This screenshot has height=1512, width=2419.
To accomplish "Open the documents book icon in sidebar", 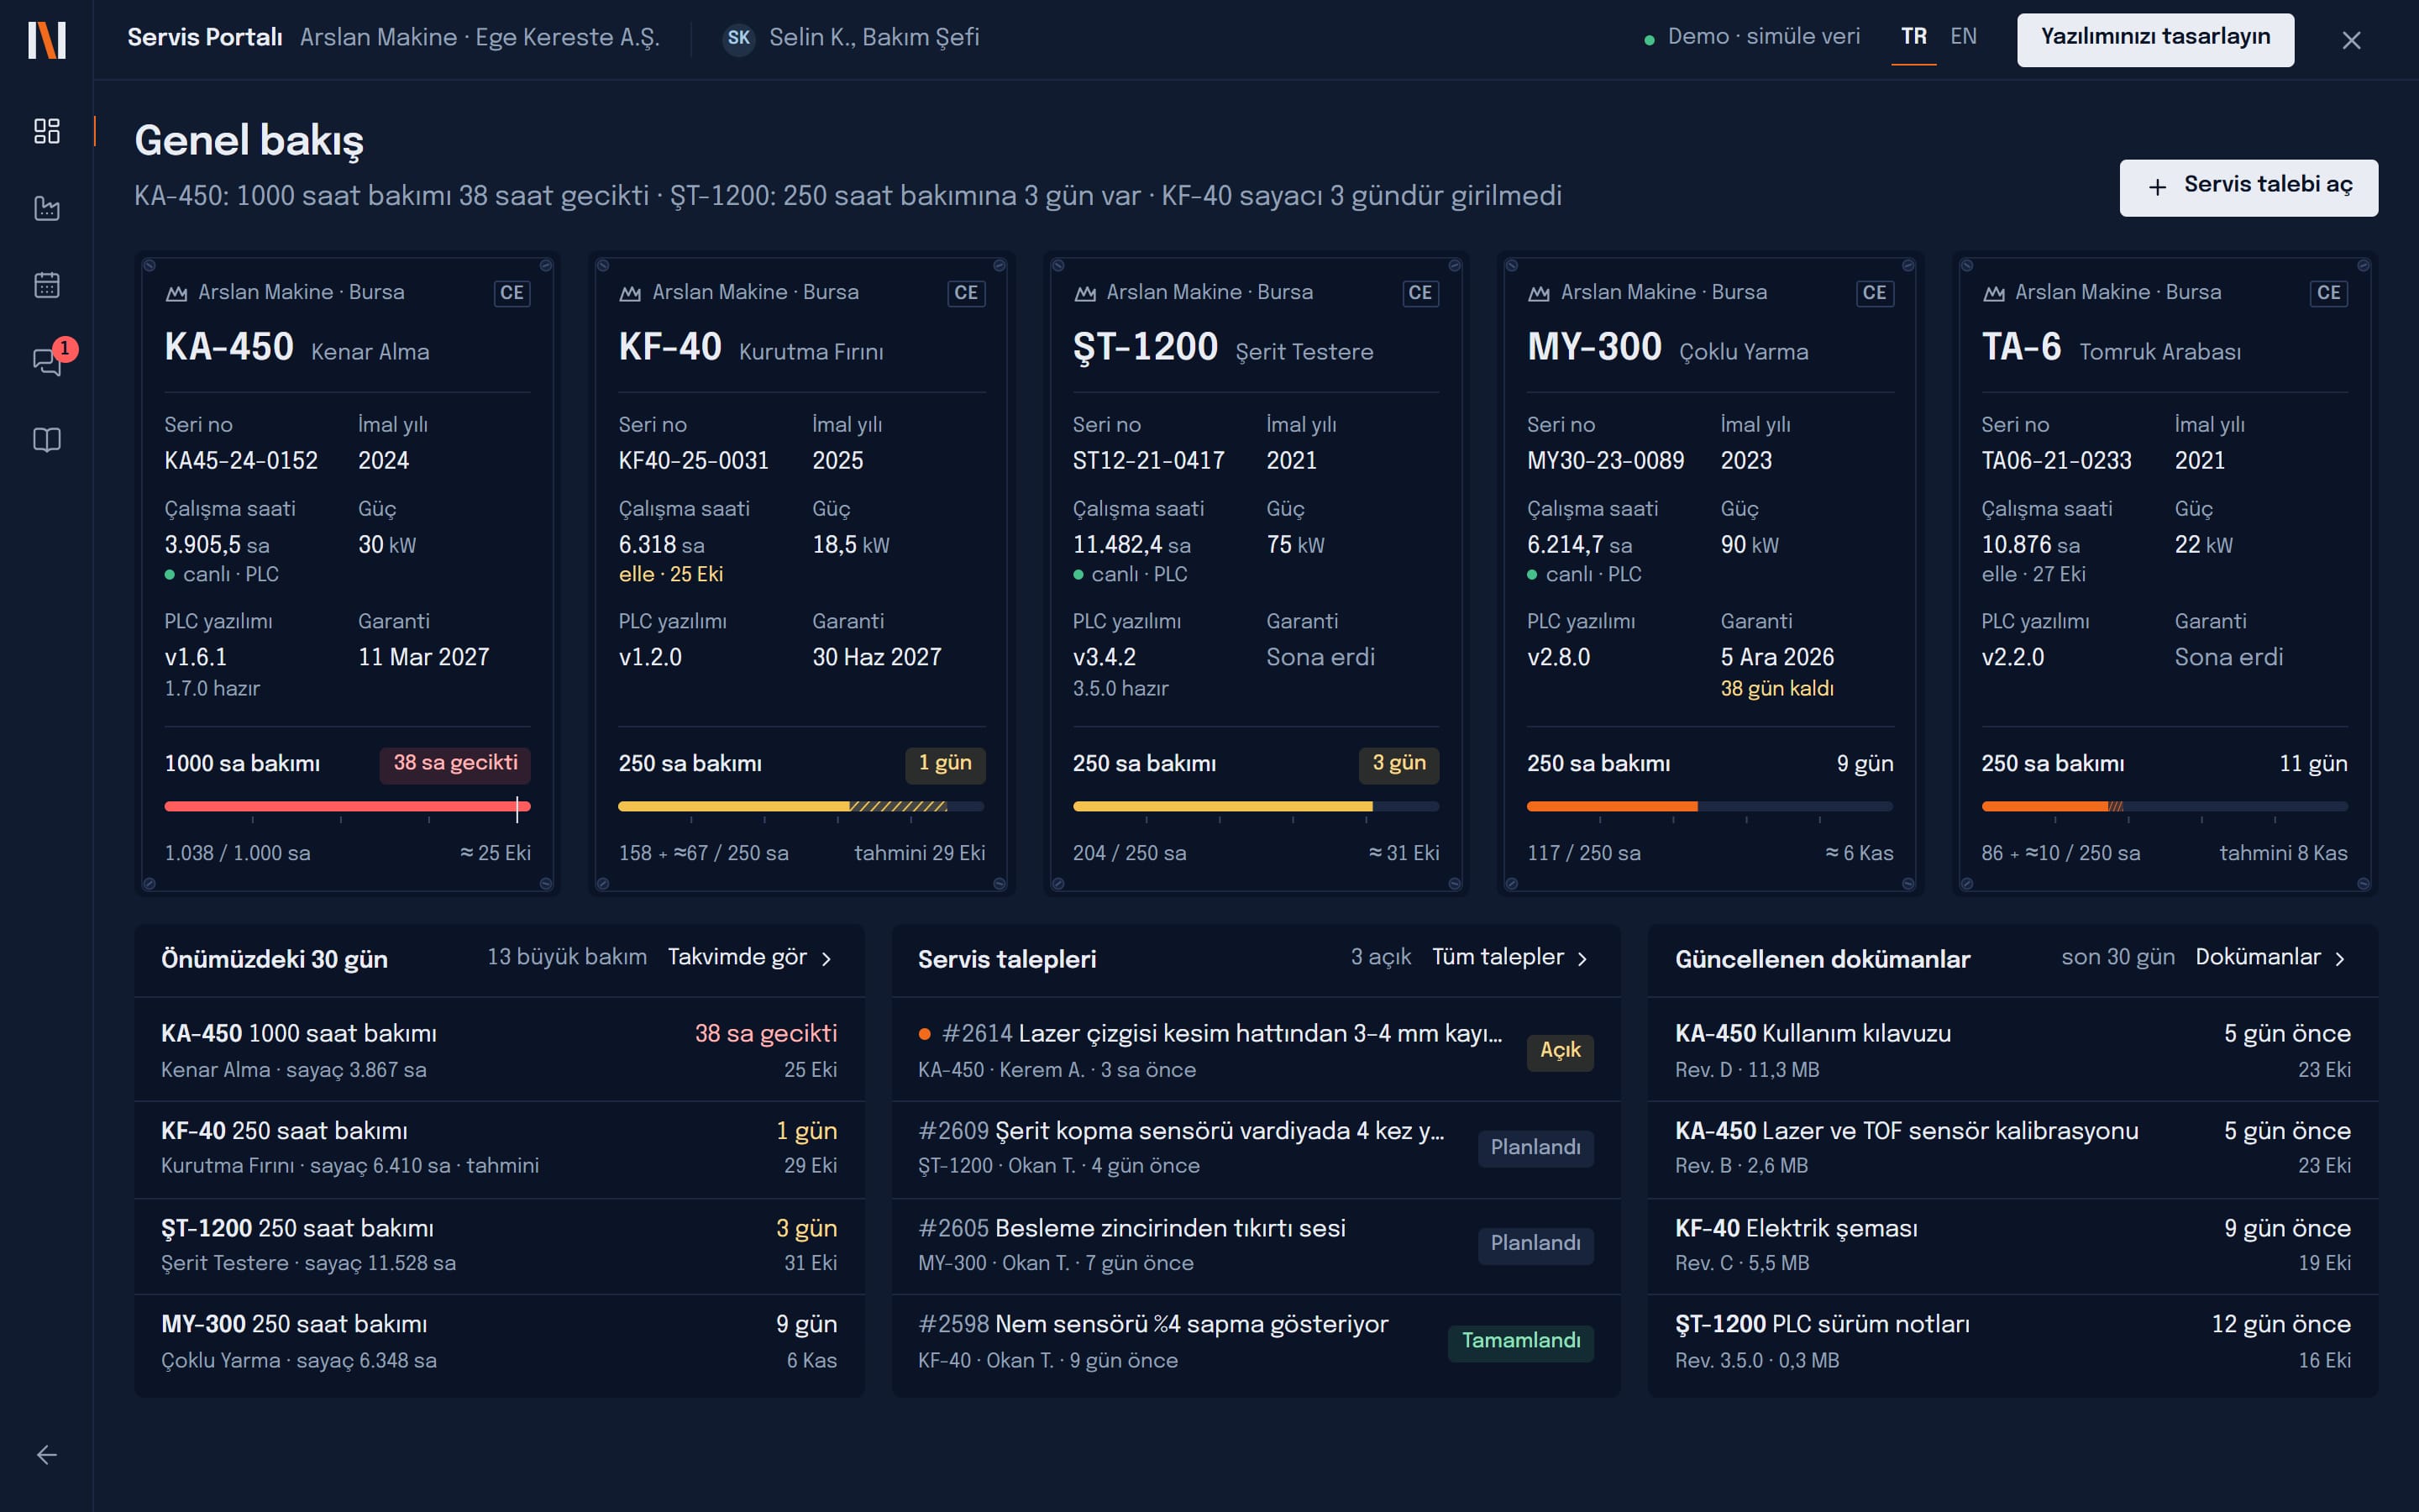I will [x=47, y=440].
